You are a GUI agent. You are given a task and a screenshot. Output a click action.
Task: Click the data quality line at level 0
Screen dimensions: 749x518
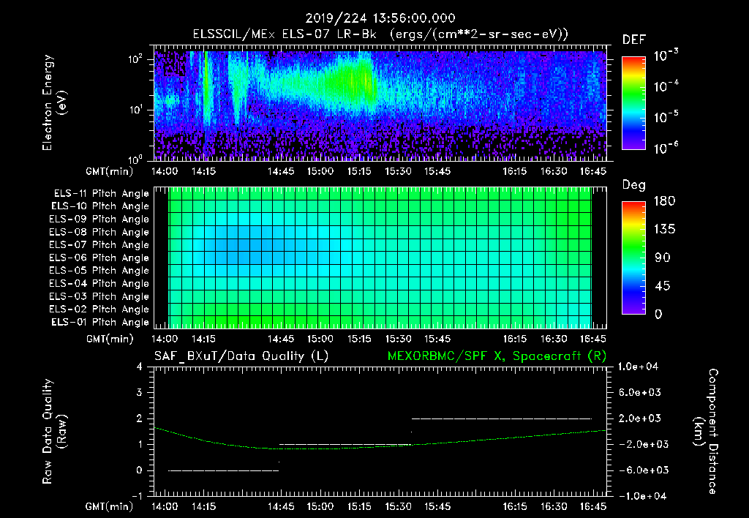(x=223, y=470)
